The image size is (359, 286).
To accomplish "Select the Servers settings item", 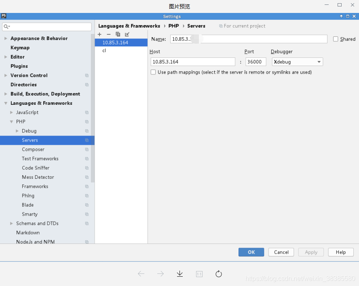I will pyautogui.click(x=47, y=140).
